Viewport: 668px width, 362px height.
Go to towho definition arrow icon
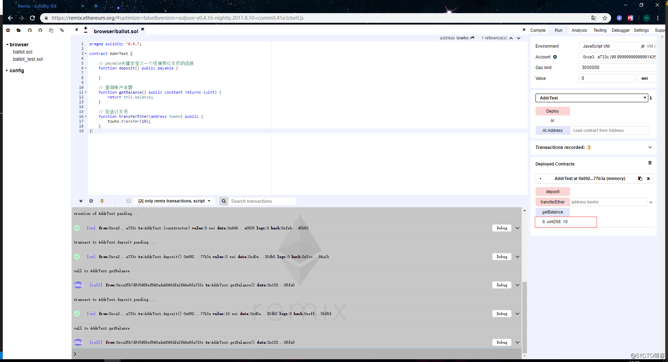[472, 38]
